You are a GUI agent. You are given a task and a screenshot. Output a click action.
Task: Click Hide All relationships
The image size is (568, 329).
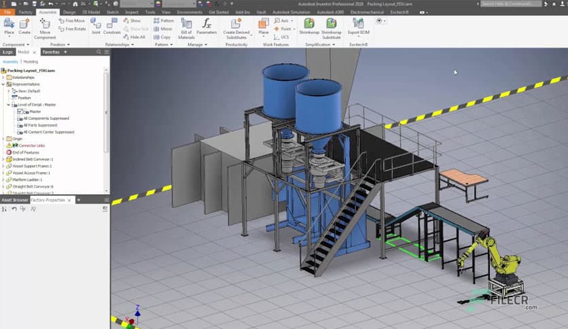pyautogui.click(x=134, y=37)
